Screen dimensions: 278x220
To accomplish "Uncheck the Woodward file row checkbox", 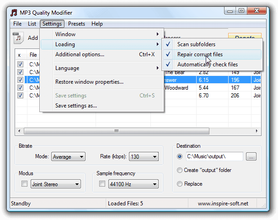I will coord(20,88).
